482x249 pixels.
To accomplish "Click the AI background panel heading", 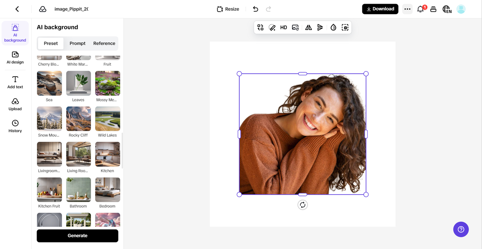I will 57,27.
